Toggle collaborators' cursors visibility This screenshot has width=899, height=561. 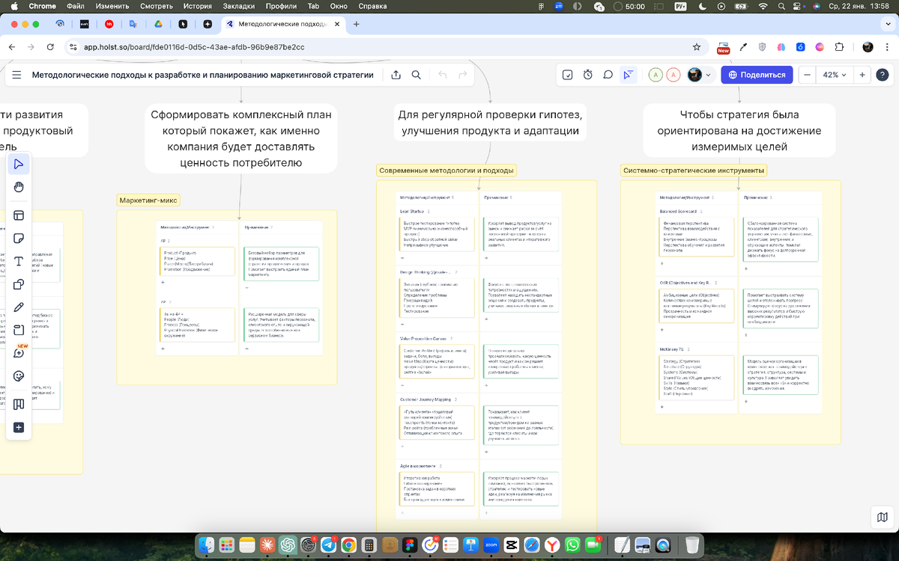628,75
